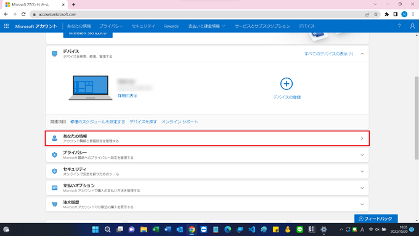Open network Wi-Fi icon in system tray
This screenshot has height=236, width=419.
pyautogui.click(x=371, y=229)
